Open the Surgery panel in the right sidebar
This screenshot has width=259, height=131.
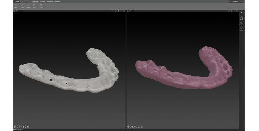tap(242, 29)
